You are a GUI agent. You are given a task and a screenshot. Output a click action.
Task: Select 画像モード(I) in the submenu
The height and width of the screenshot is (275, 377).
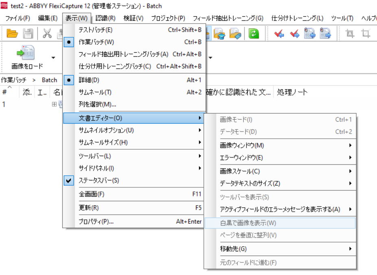click(x=280, y=119)
